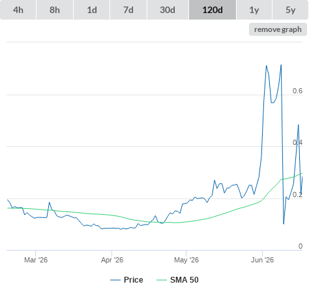309x297 pixels.
Task: Click the active 120d tab
Action: (x=213, y=10)
